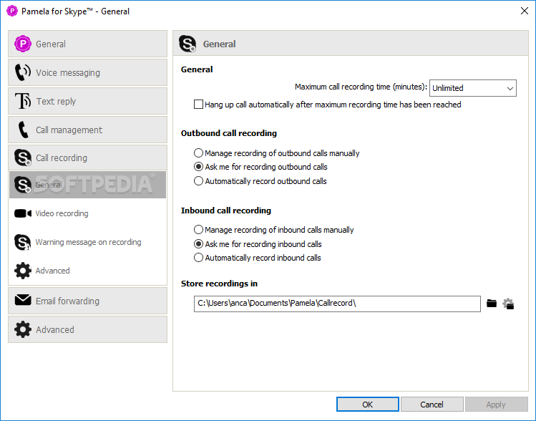The width and height of the screenshot is (536, 421).
Task: Open the bottom Advanced section
Action: (87, 329)
